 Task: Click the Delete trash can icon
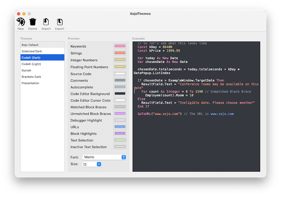[33, 22]
